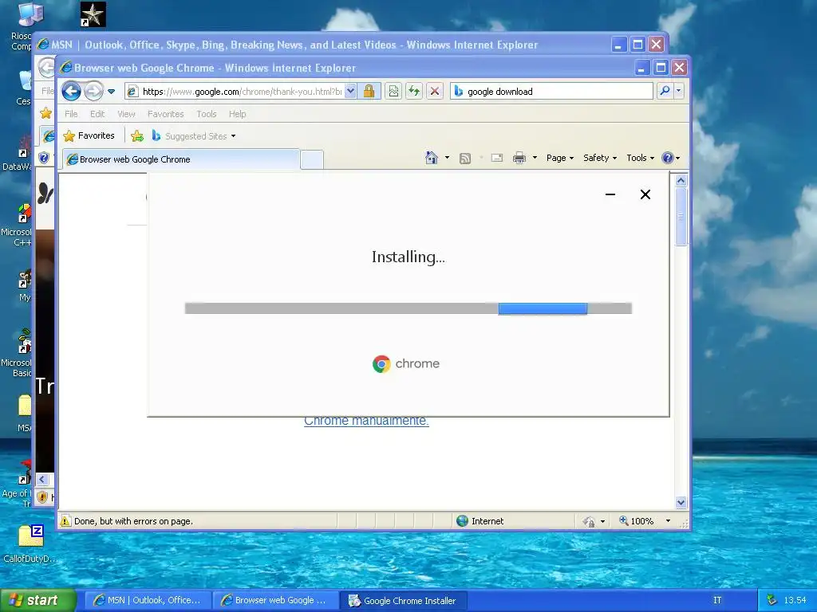Click the blue Help question mark icon
The height and width of the screenshot is (612, 817).
668,158
